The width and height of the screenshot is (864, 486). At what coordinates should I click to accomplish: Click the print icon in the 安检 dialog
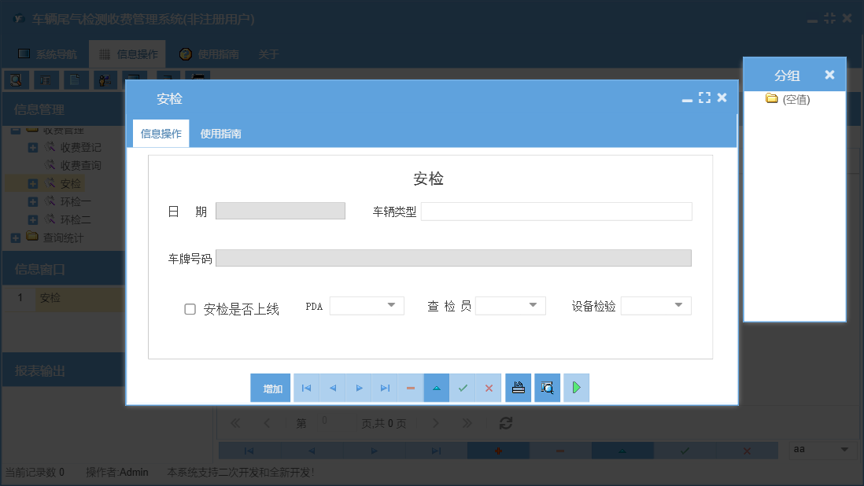(518, 387)
